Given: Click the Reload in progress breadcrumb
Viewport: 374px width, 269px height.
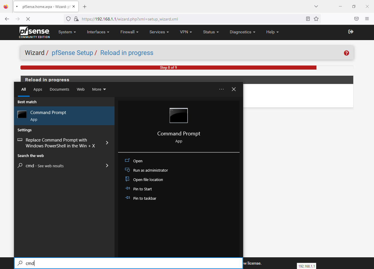Looking at the screenshot, I should tap(127, 53).
